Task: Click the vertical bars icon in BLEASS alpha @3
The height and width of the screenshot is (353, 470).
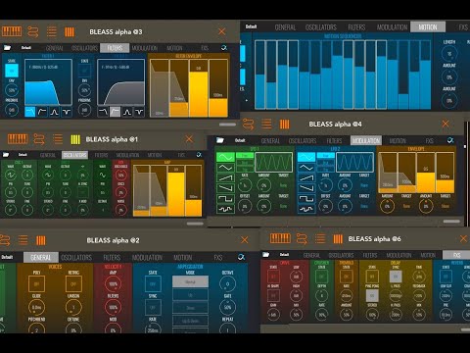Action: click(x=70, y=31)
